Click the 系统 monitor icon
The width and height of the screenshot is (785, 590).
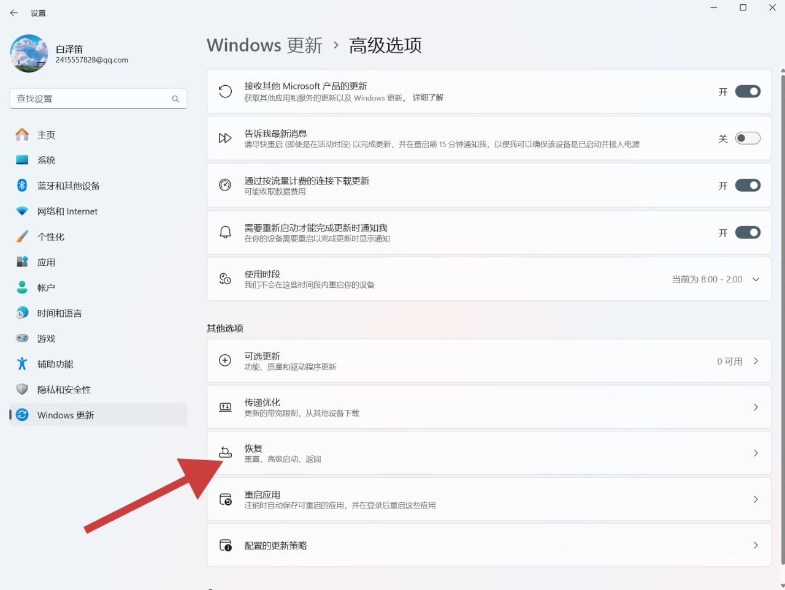coord(22,160)
